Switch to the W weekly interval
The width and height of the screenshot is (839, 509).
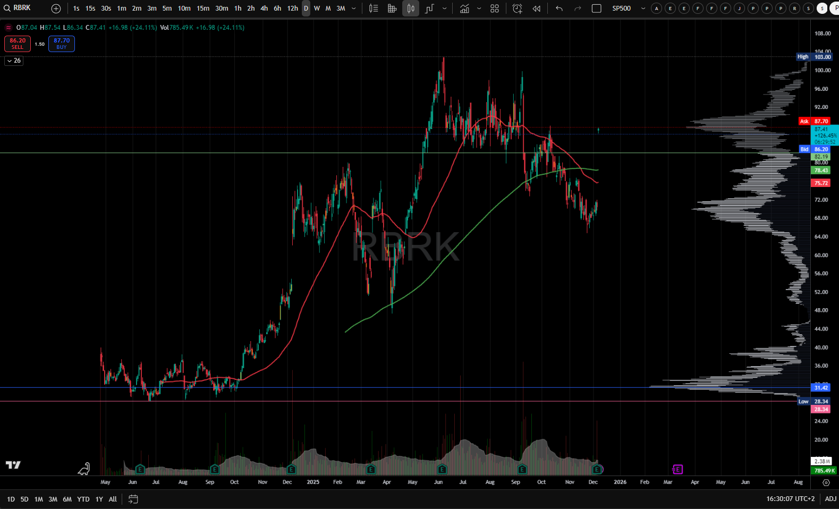click(317, 9)
